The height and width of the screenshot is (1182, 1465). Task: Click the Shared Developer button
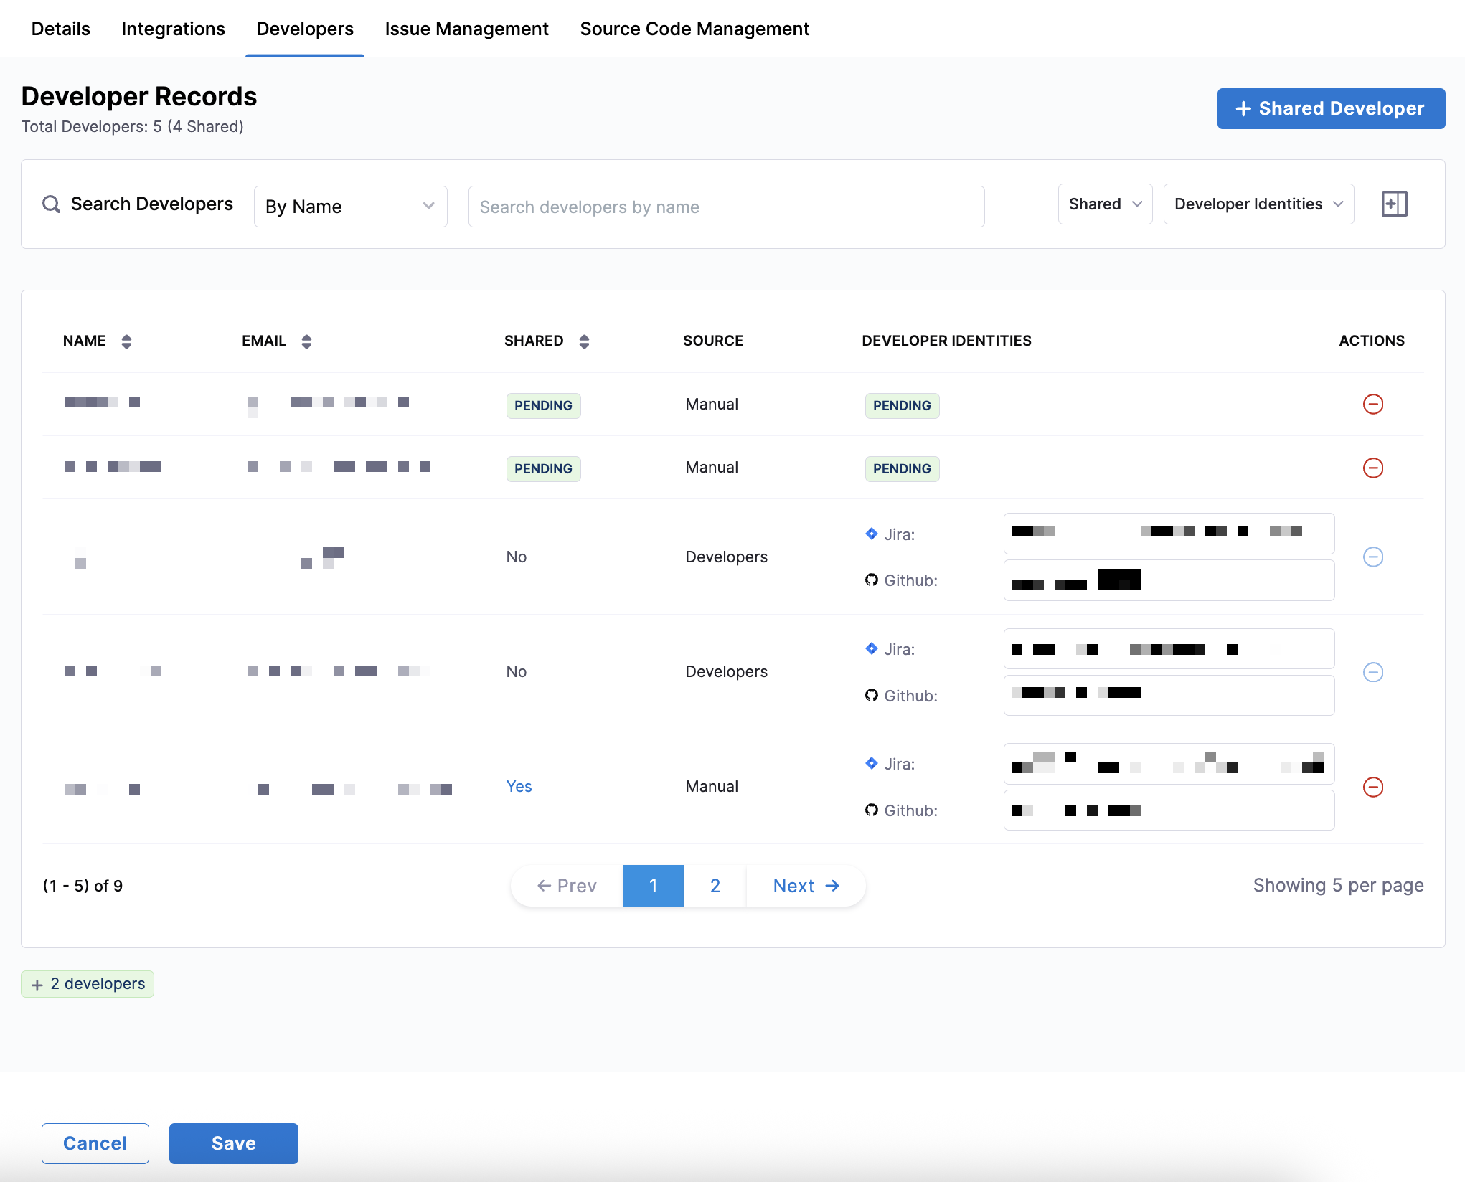pos(1330,108)
